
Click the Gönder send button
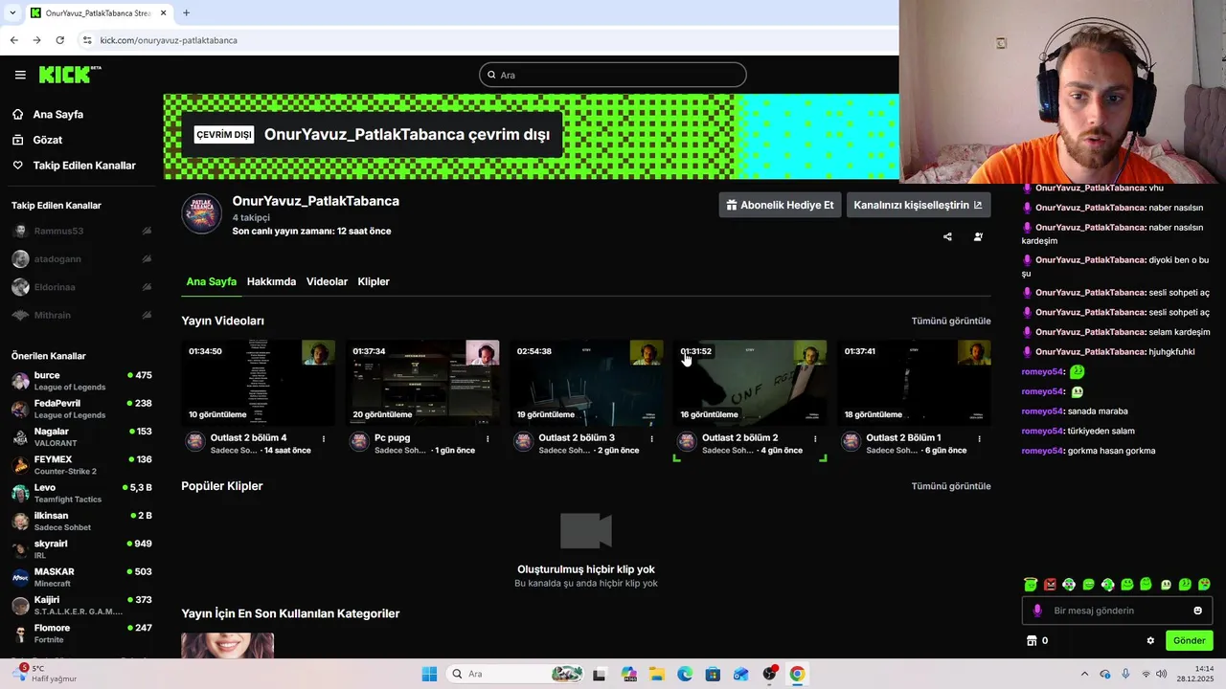pos(1190,640)
